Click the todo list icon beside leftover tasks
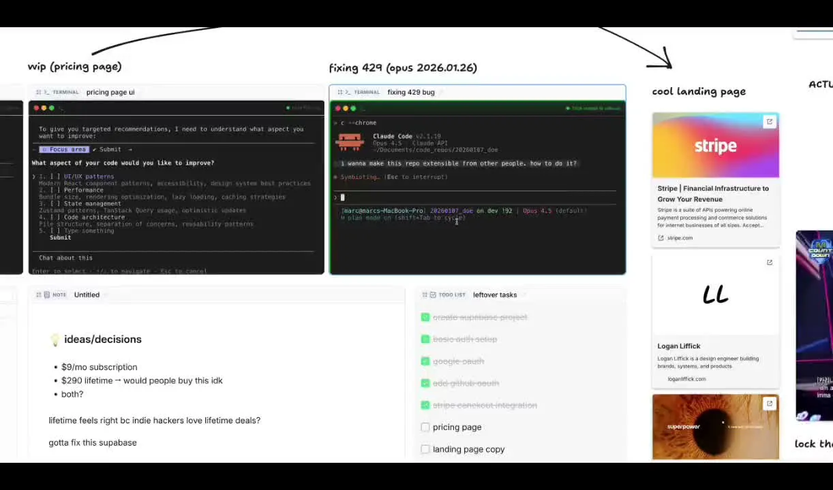 pyautogui.click(x=432, y=295)
